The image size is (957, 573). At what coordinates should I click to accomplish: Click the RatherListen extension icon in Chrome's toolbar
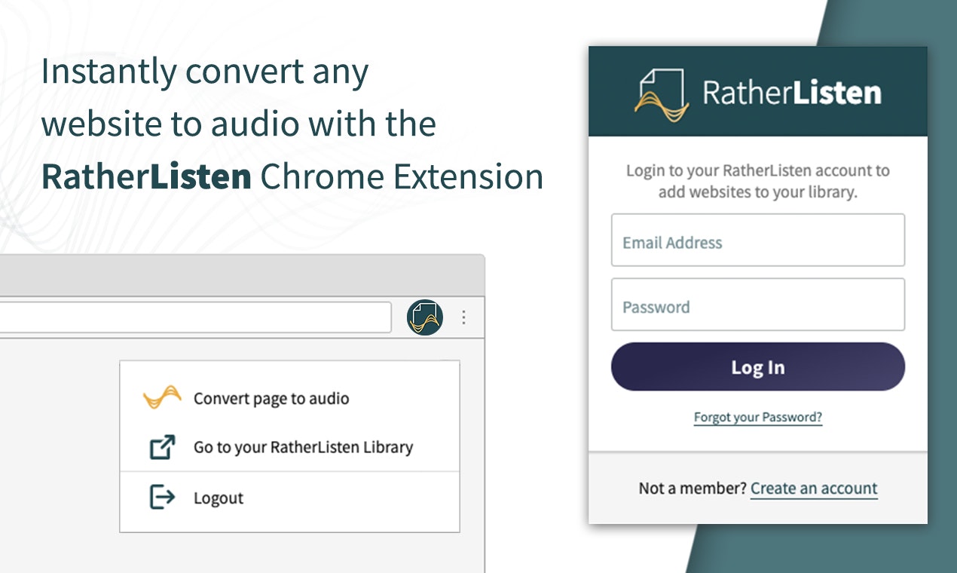pyautogui.click(x=424, y=317)
